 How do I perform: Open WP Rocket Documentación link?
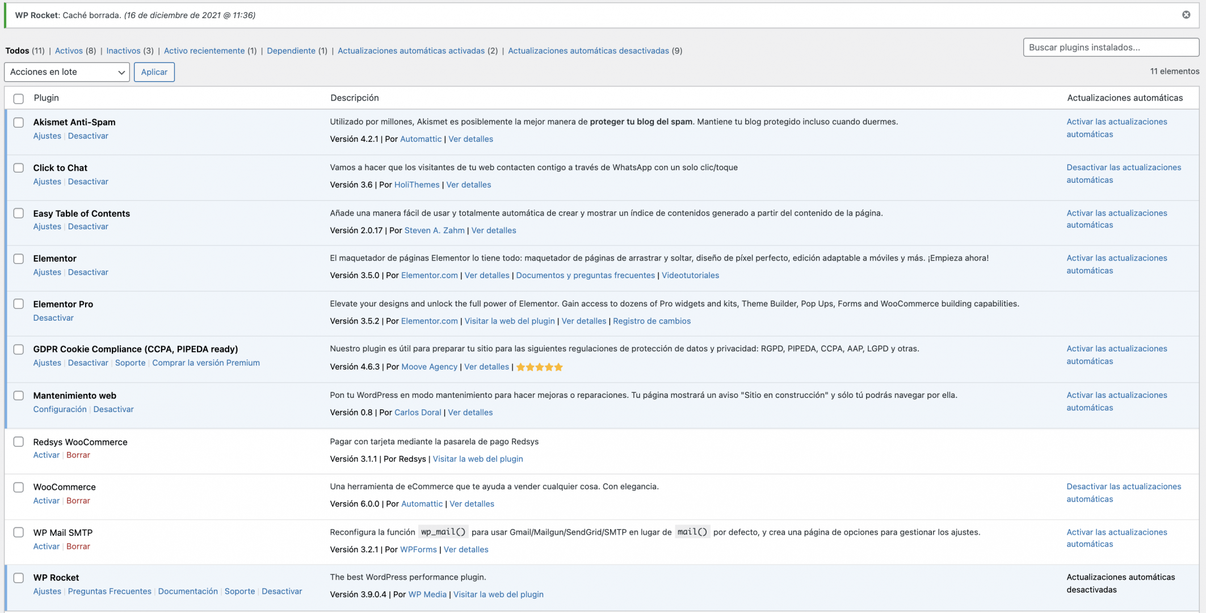point(188,591)
